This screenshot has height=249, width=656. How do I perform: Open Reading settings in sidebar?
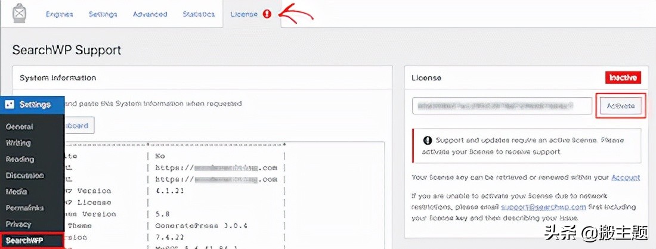pos(20,159)
